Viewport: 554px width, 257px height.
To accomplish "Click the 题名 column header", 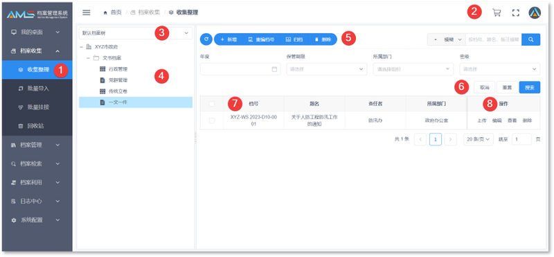I will coord(314,104).
